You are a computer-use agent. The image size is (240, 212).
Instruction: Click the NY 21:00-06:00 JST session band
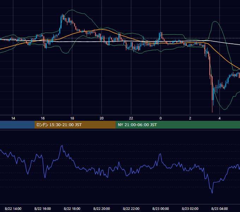[178, 125]
